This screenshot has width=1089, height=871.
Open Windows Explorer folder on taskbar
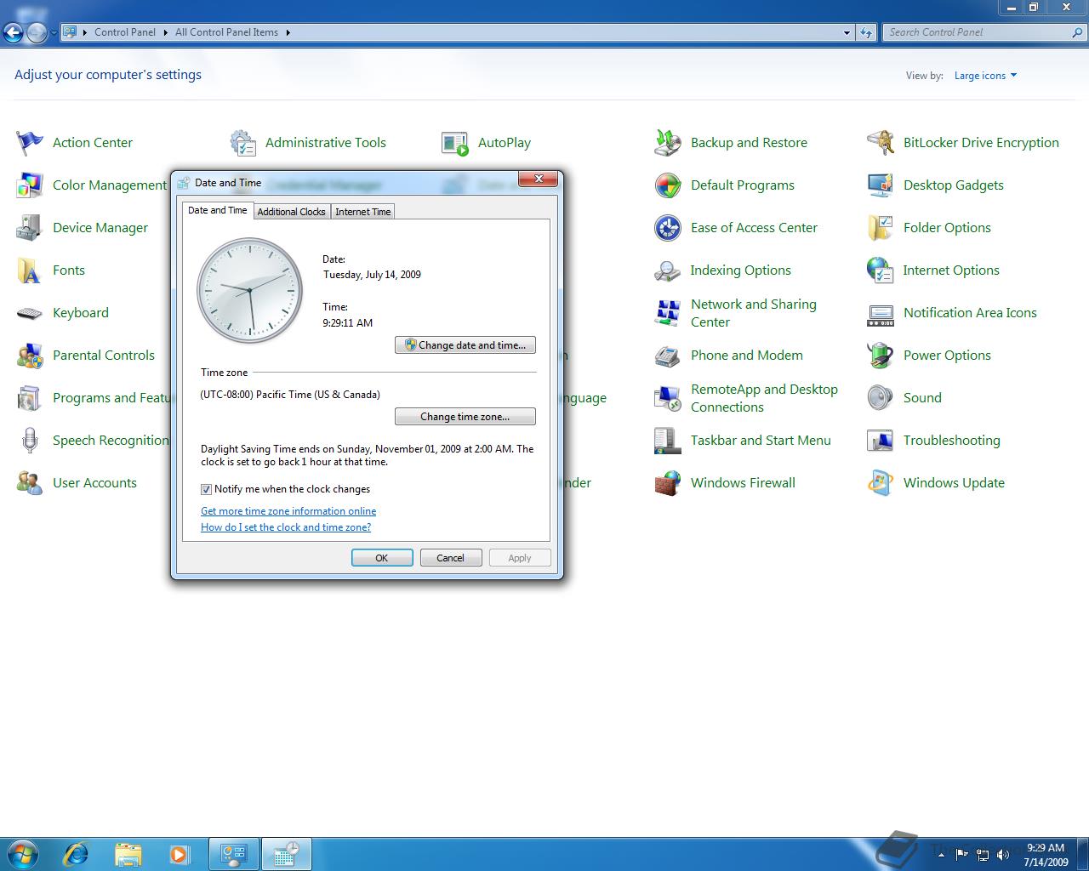pos(128,853)
